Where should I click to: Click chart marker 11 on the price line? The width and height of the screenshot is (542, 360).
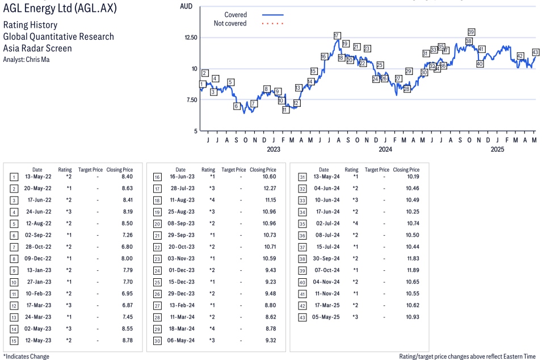pos(285,110)
